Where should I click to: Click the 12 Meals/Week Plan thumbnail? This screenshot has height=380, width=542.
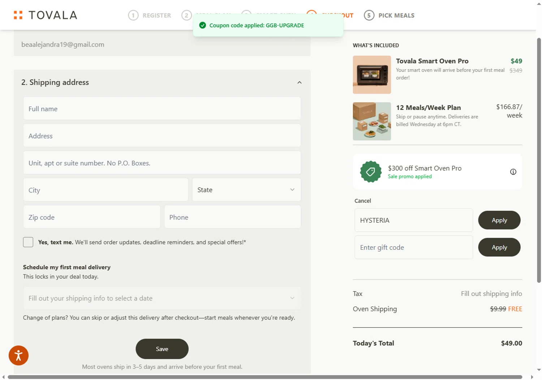372,121
